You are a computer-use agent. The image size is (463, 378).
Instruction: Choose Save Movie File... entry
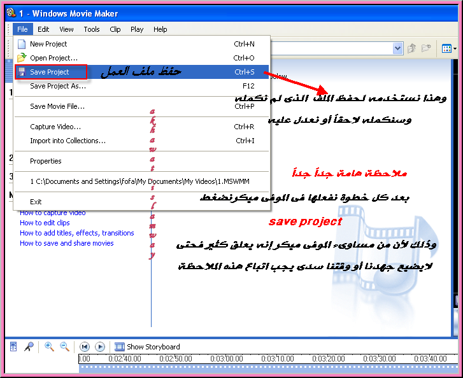click(142, 106)
